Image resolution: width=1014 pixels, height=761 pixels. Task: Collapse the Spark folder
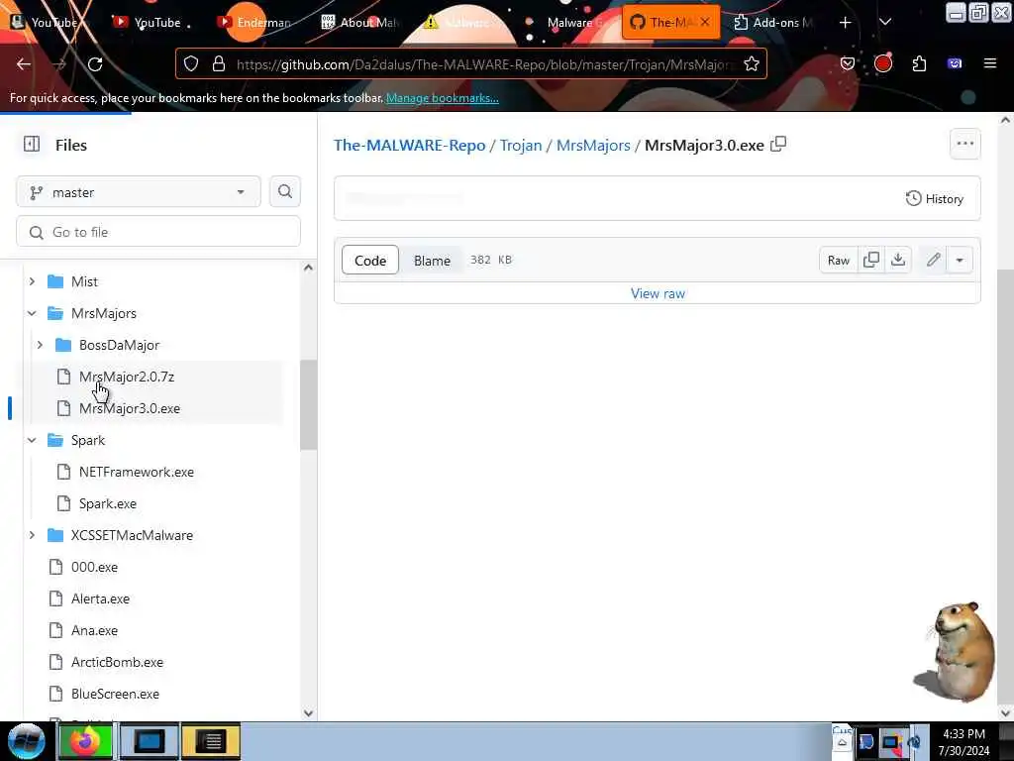pyautogui.click(x=32, y=440)
